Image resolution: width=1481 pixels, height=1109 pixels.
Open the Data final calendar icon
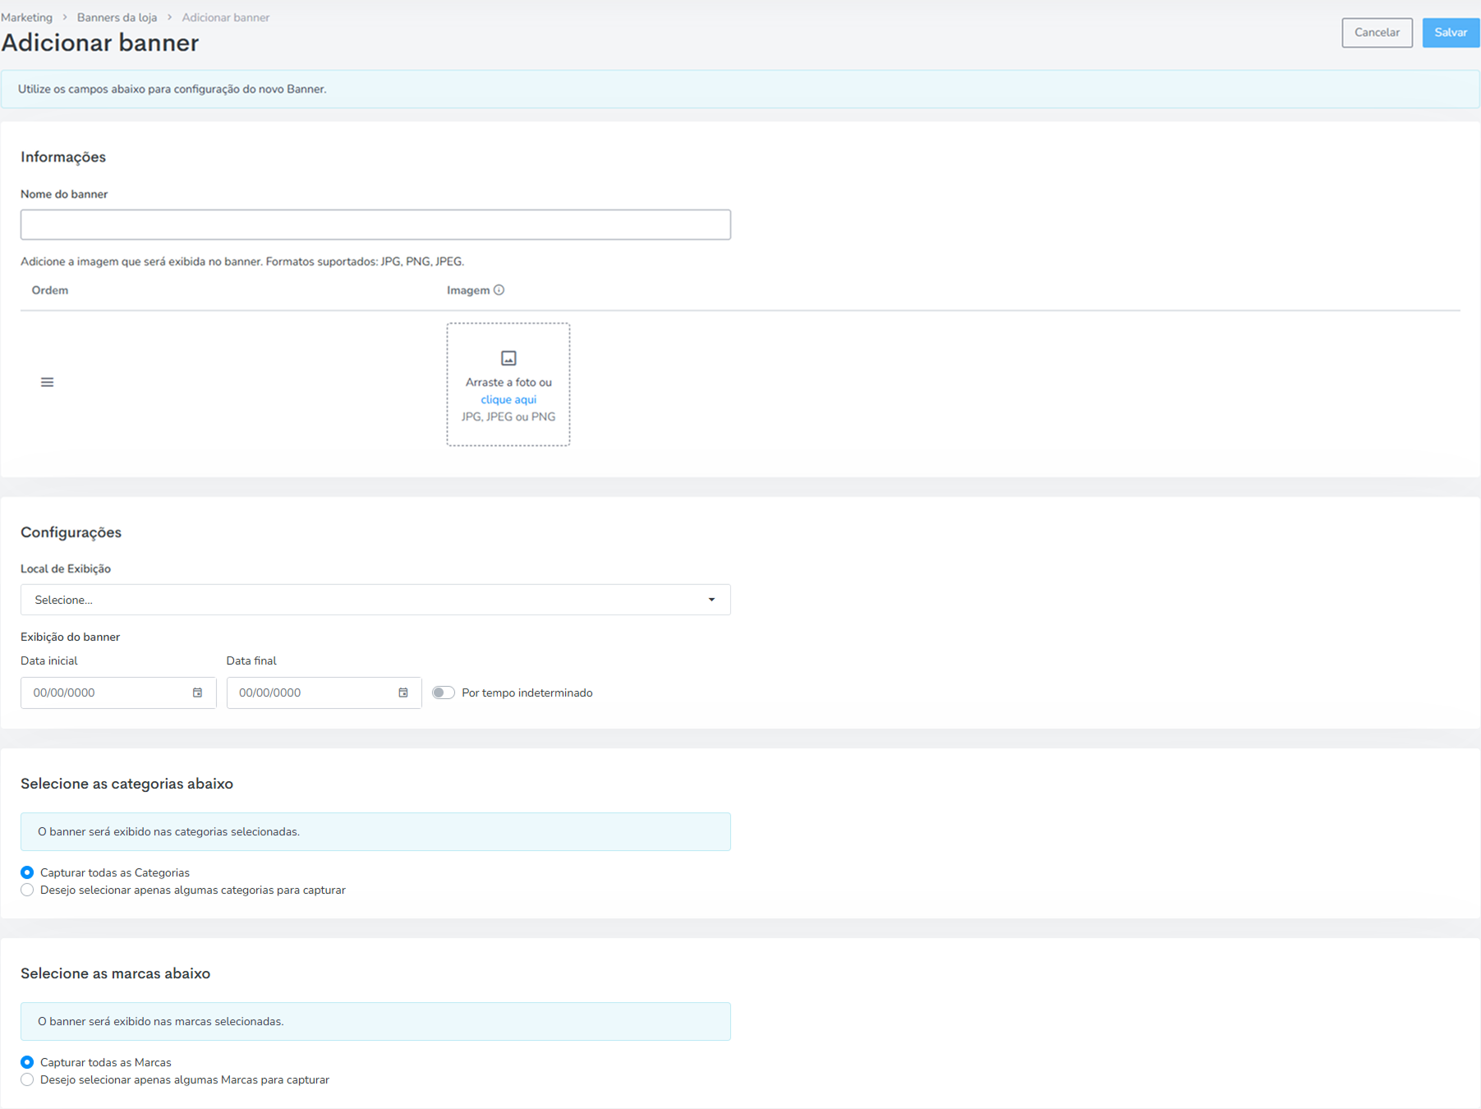point(403,693)
